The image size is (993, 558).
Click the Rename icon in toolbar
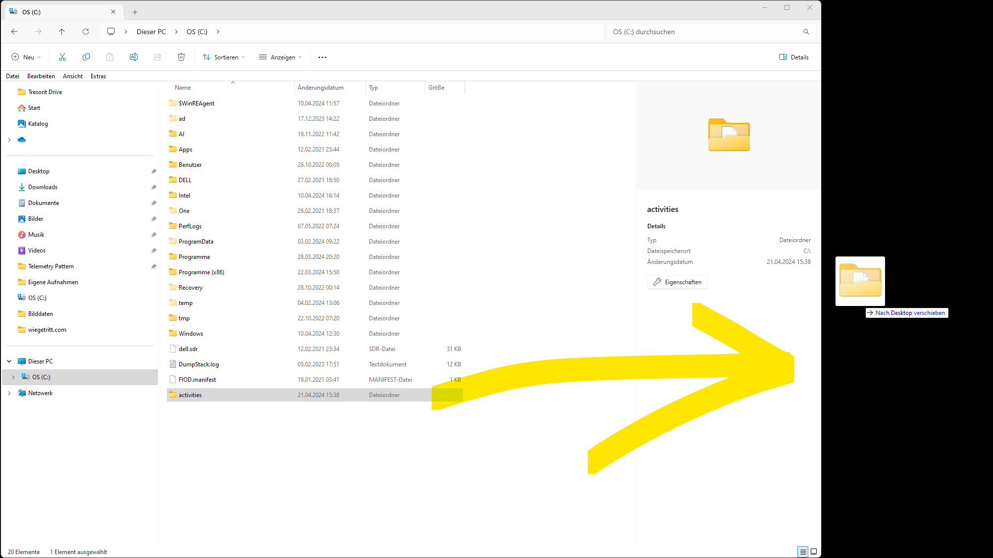[134, 57]
